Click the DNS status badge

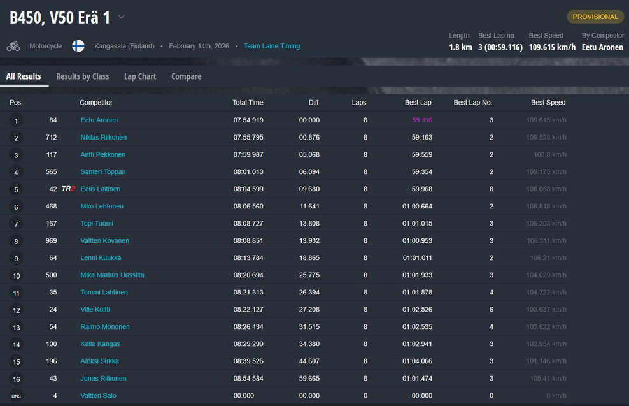pyautogui.click(x=16, y=396)
